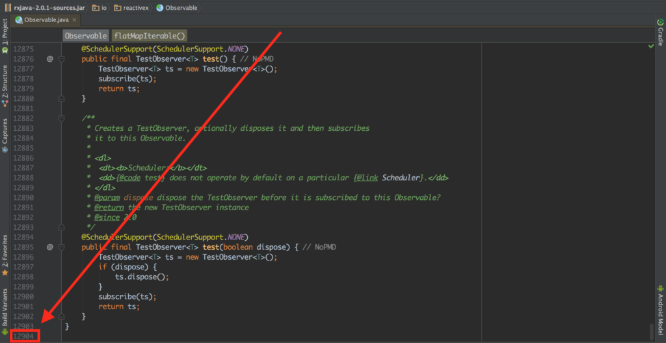This screenshot has width=666, height=343.
Task: Click the green inspection checkmark indicator
Action: coord(650,46)
